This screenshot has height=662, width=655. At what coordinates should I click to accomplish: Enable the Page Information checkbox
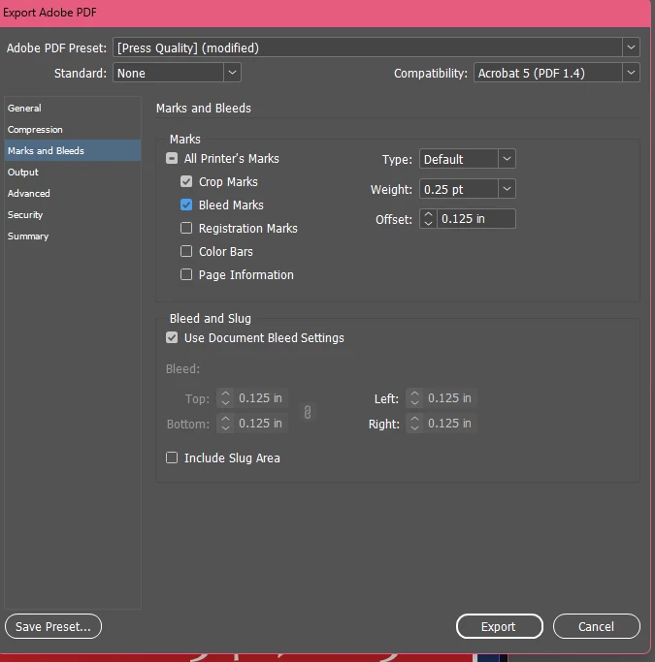pos(186,274)
